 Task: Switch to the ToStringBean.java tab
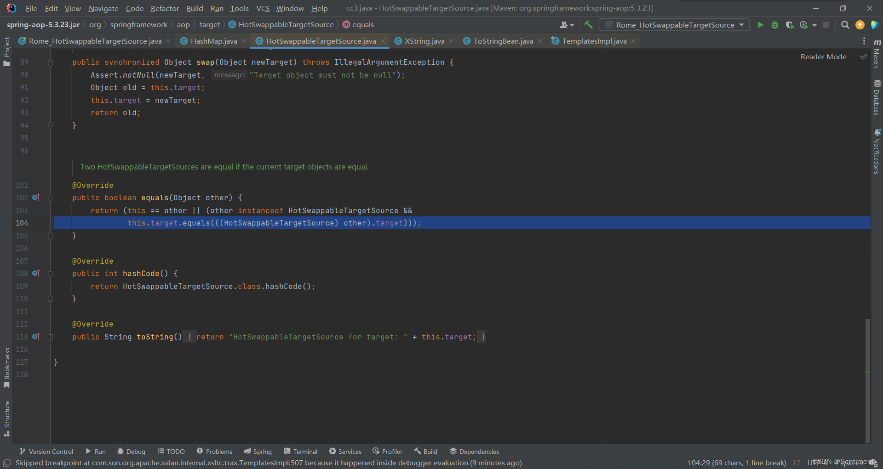coord(503,41)
